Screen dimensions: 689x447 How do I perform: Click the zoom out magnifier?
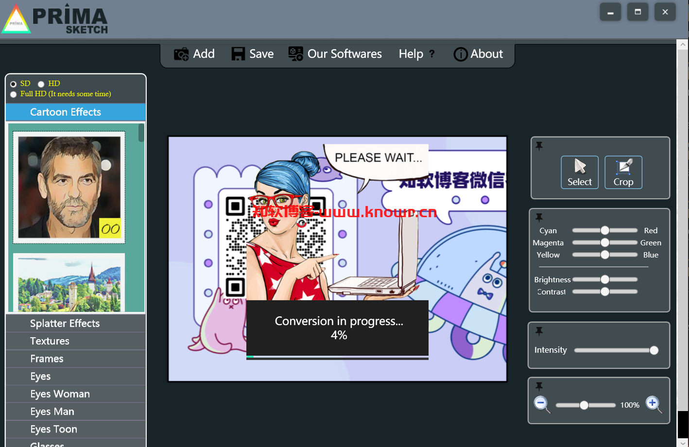(542, 404)
